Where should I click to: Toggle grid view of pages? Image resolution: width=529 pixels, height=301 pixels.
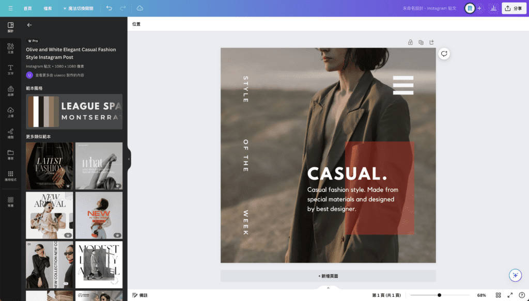497,295
